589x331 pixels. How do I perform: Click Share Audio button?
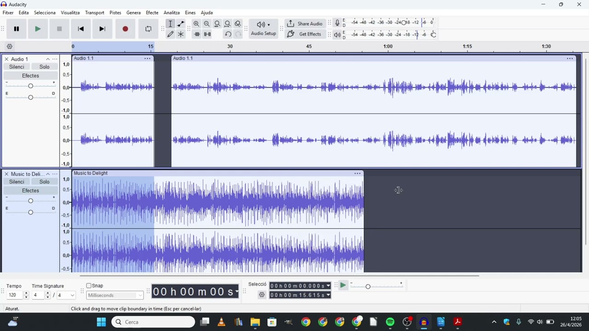[305, 24]
